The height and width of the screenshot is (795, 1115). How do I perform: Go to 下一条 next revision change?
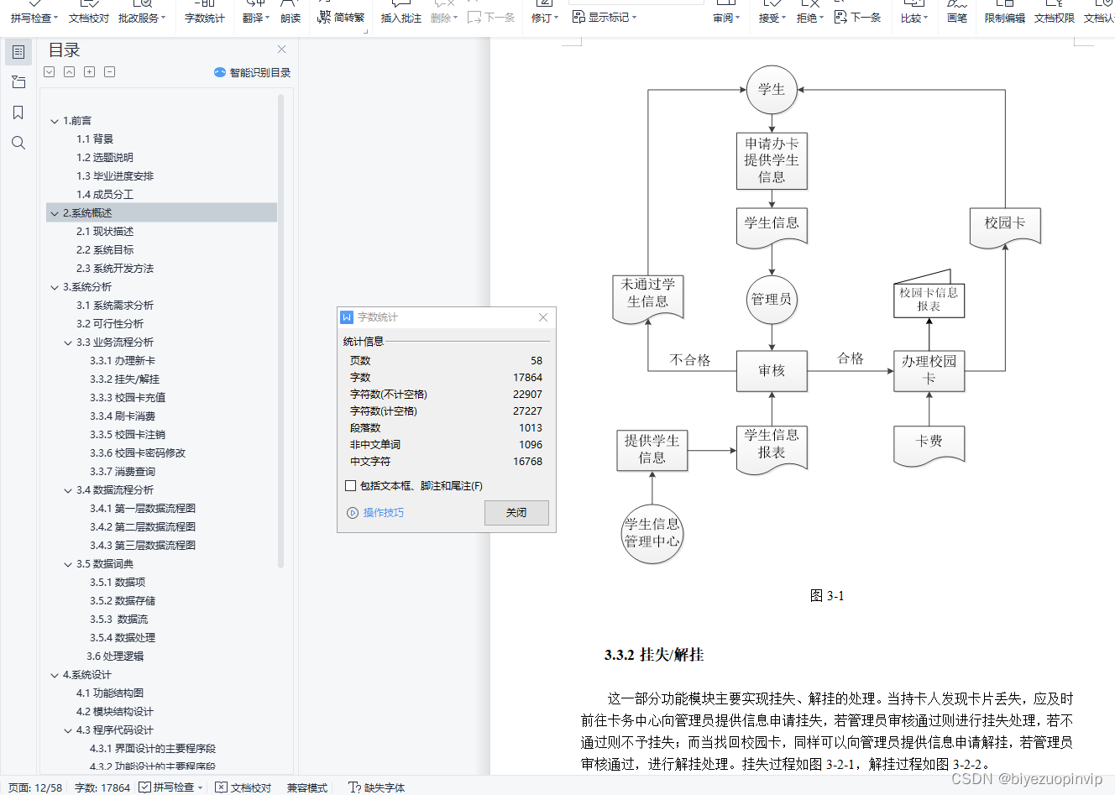click(857, 17)
